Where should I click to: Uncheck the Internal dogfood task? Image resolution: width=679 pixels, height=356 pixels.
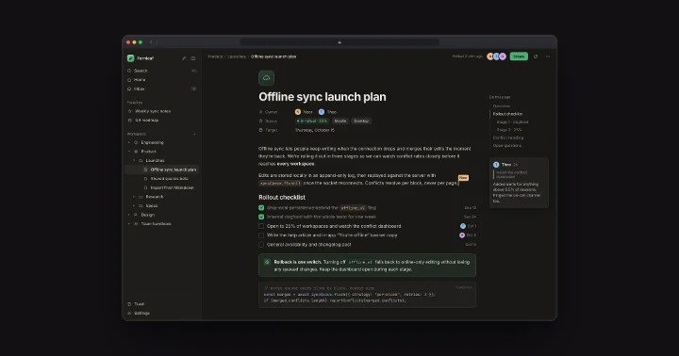click(x=261, y=218)
